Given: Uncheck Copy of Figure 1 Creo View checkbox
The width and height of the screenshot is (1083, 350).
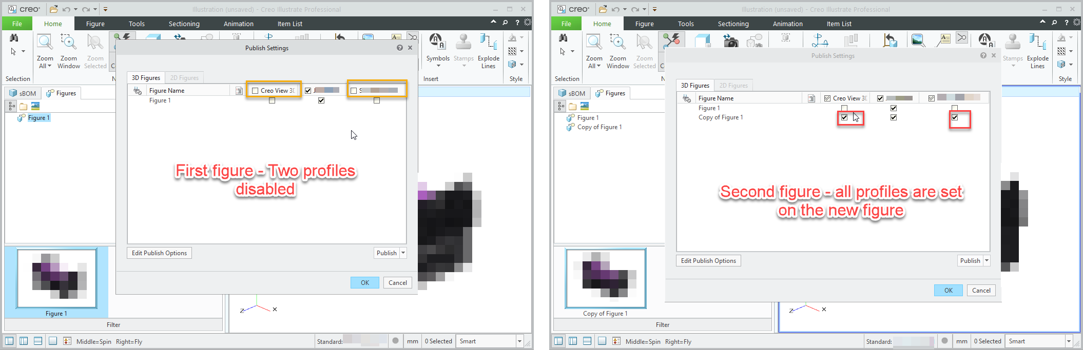Looking at the screenshot, I should (844, 117).
